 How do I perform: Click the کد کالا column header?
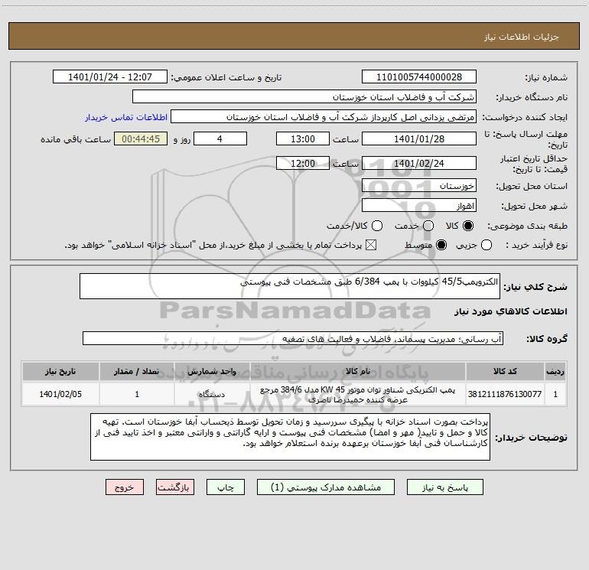point(505,371)
